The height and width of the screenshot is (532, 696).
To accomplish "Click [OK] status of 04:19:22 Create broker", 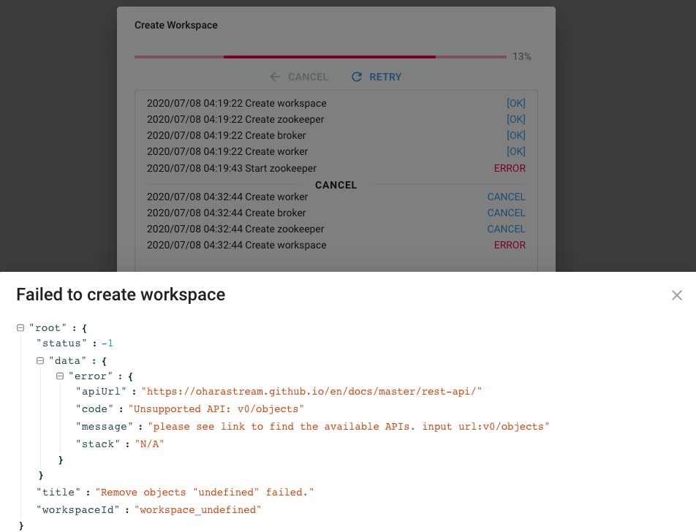I will click(x=516, y=135).
